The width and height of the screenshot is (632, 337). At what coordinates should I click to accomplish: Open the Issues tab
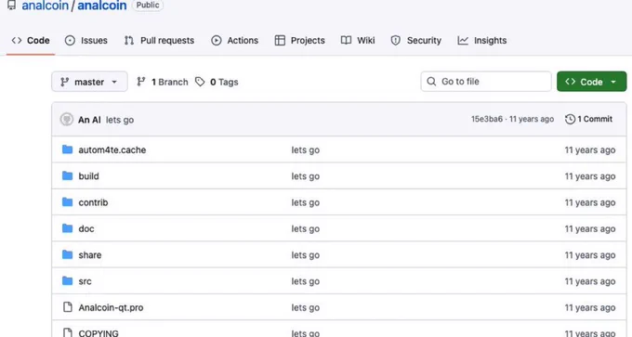pos(86,41)
